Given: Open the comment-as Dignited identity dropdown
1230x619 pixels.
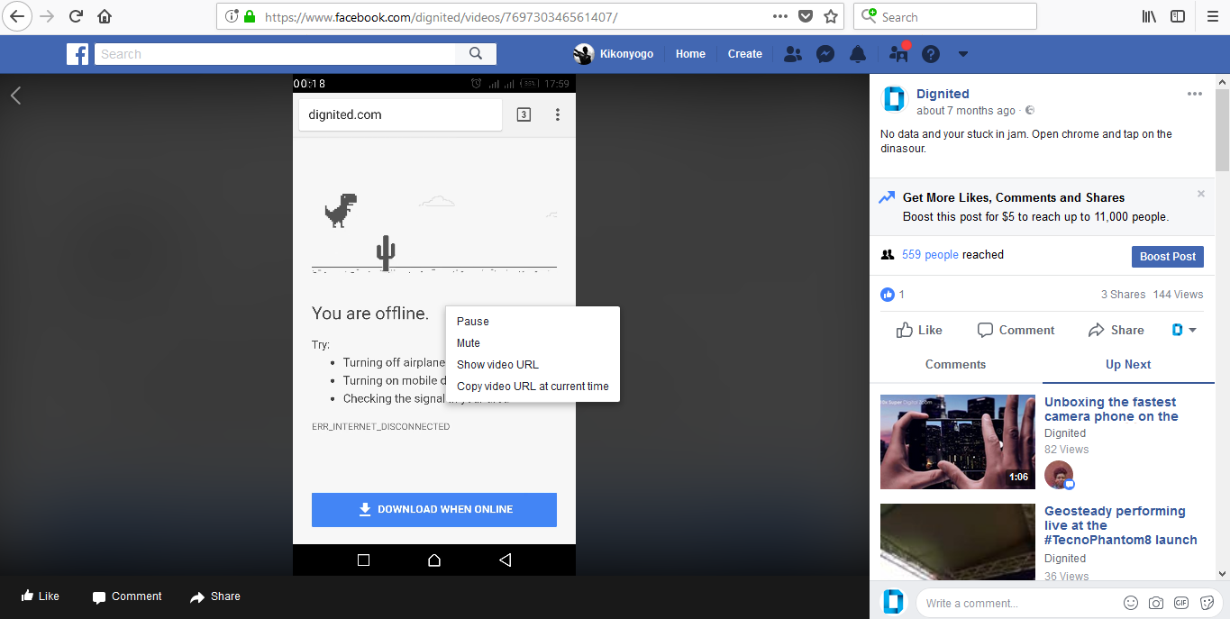Looking at the screenshot, I should (1184, 331).
